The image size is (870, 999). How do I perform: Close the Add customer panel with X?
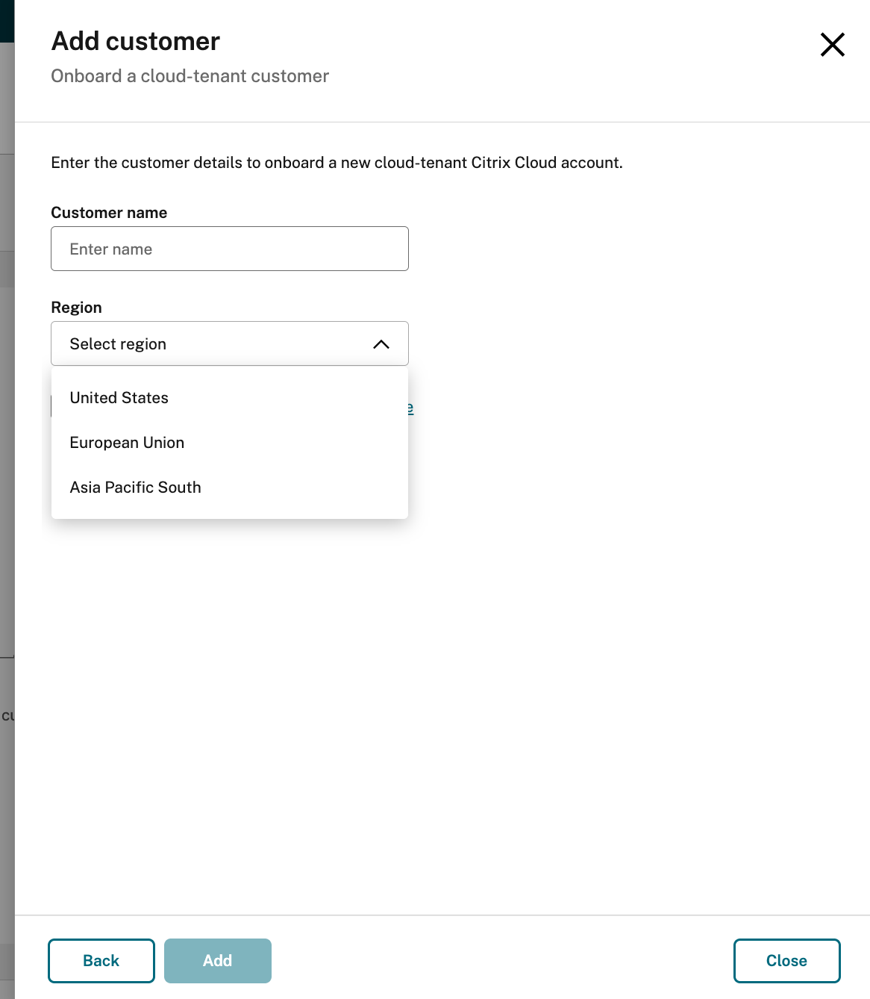[832, 45]
